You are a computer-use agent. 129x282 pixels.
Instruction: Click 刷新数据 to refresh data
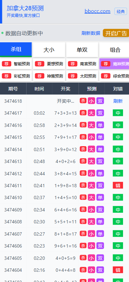click(91, 33)
